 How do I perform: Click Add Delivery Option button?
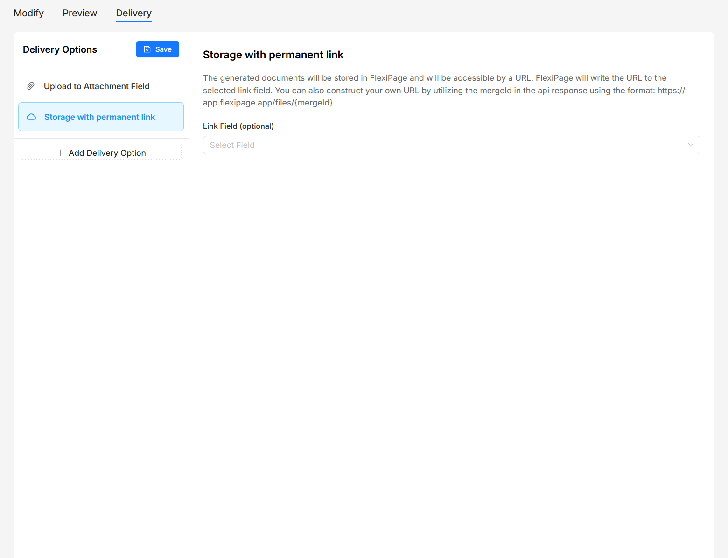point(101,153)
